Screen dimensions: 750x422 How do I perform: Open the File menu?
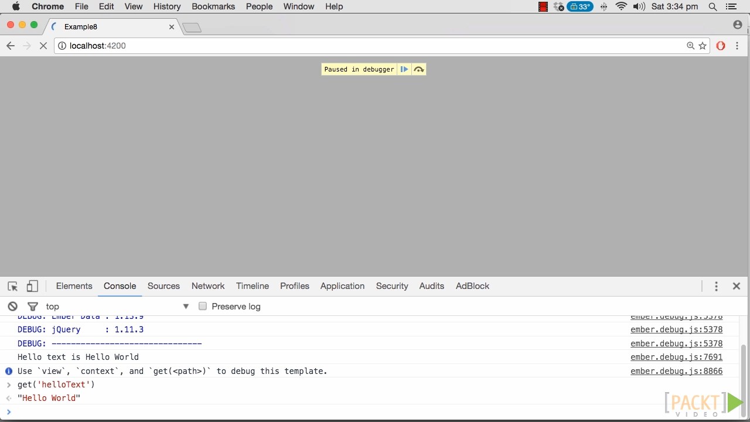pyautogui.click(x=81, y=6)
